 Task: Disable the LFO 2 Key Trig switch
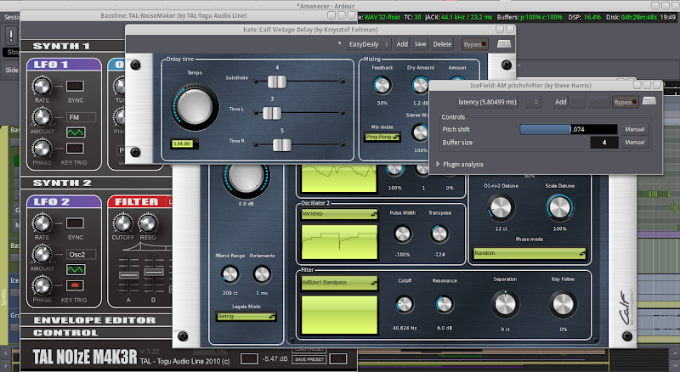75,285
